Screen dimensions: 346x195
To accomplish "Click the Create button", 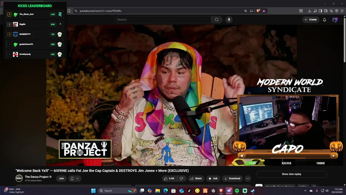I will [310, 19].
